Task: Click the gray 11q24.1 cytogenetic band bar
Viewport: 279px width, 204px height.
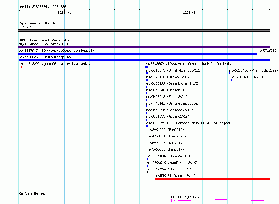Action: tap(144, 30)
